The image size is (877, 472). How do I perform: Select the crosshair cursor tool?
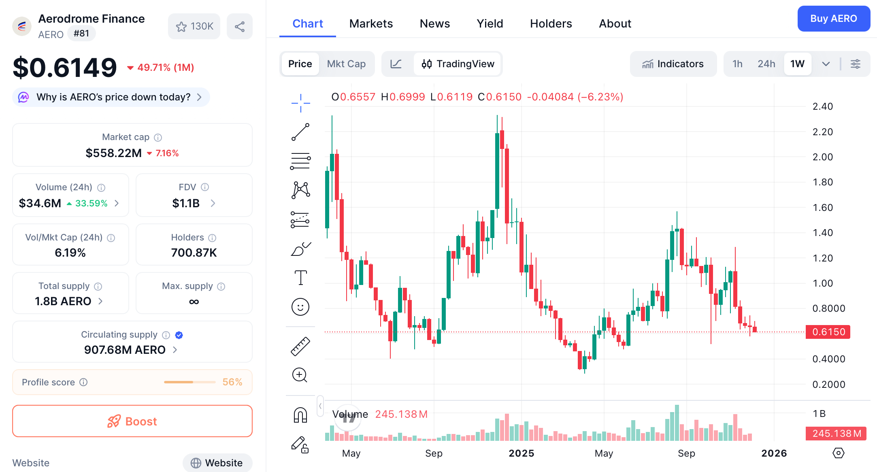[300, 102]
